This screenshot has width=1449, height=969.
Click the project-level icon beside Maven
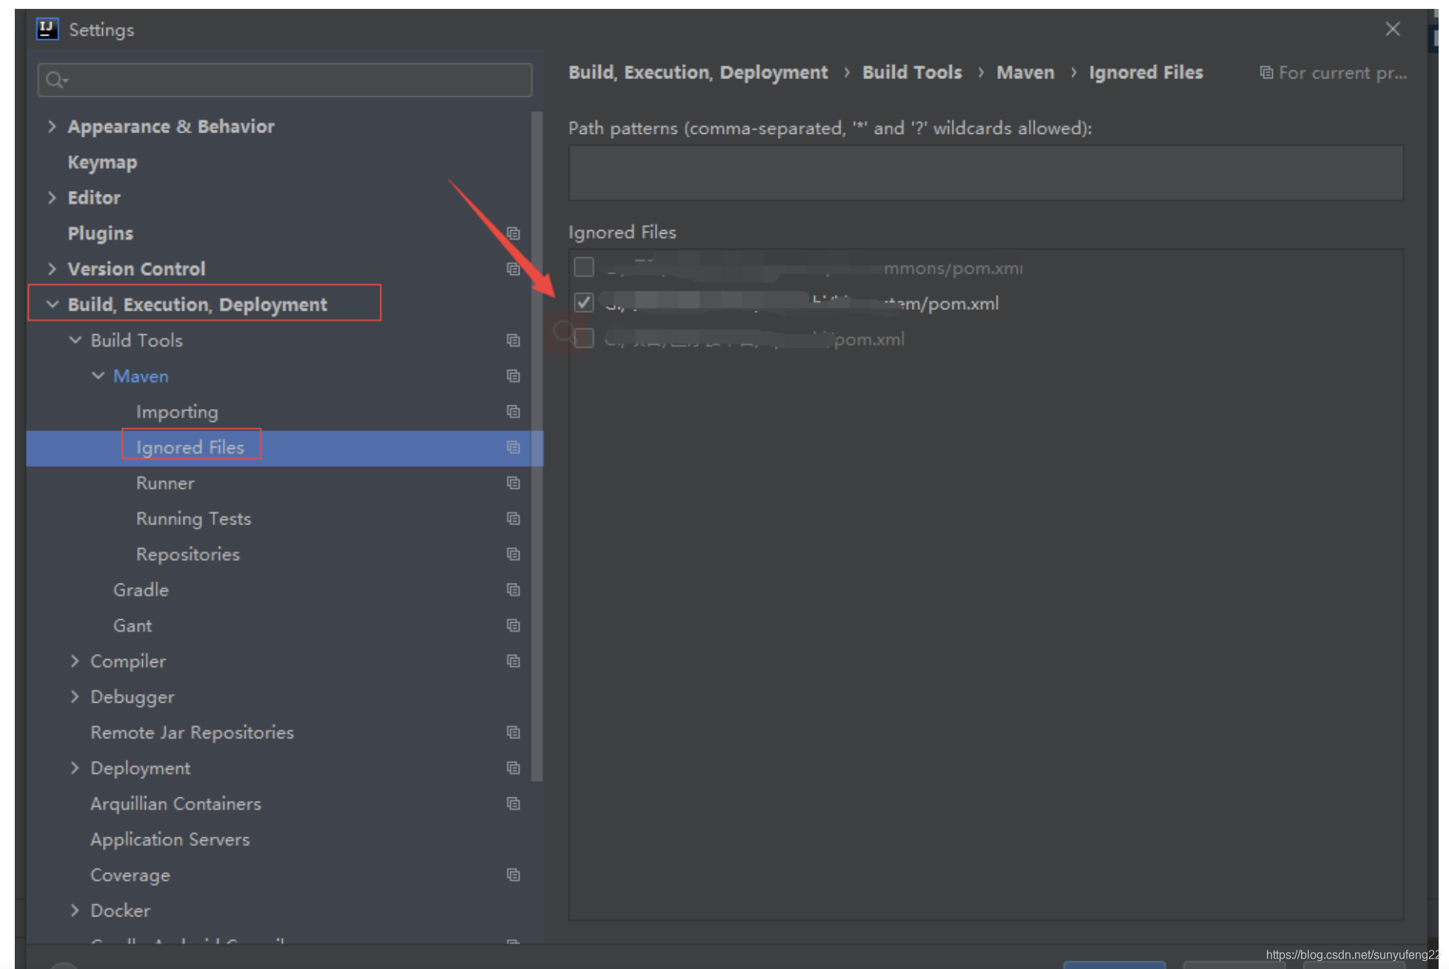click(513, 376)
